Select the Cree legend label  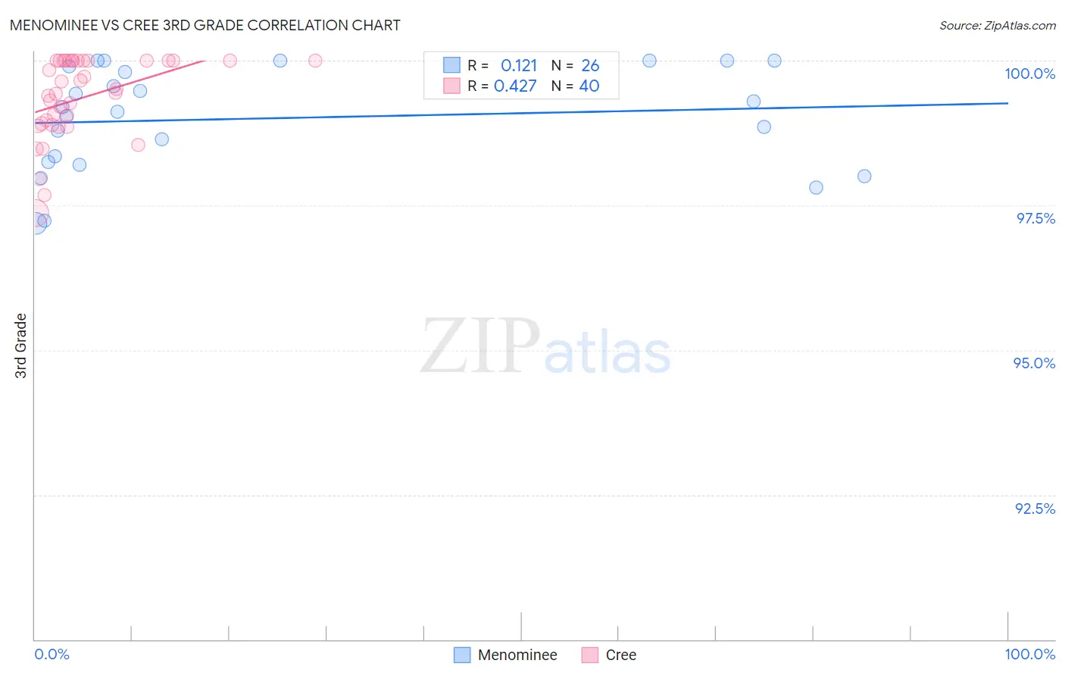pos(621,655)
